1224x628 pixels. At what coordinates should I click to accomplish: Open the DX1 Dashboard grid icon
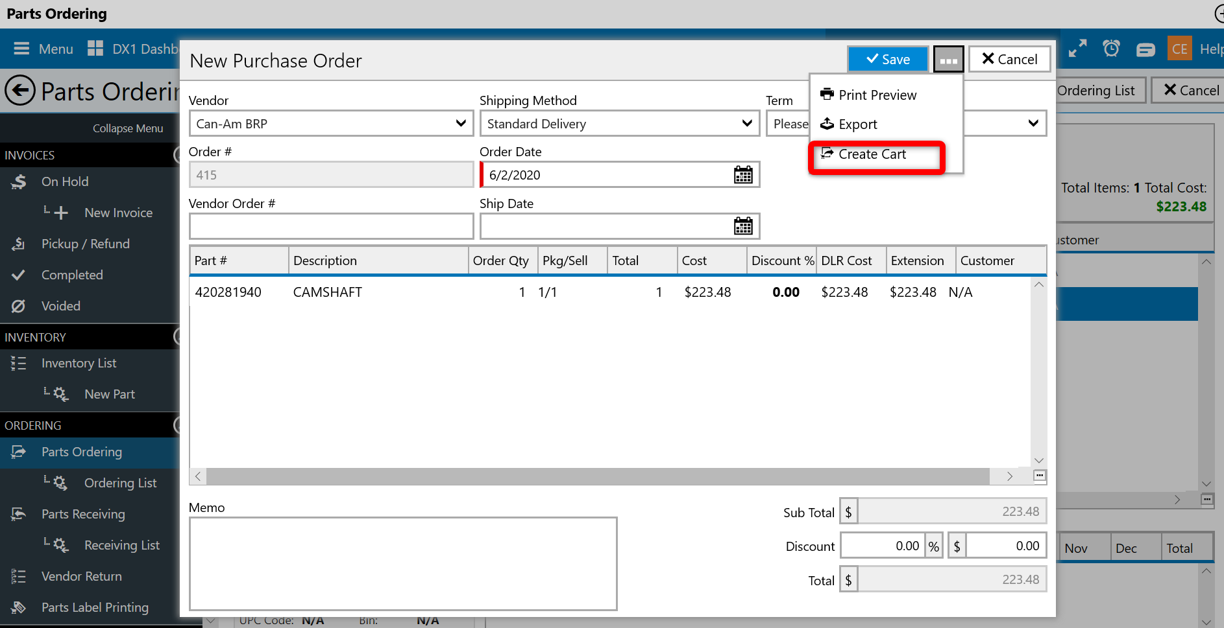[95, 48]
